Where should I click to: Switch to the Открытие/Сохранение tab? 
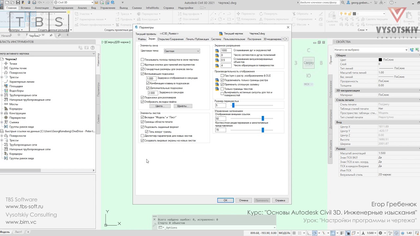click(x=171, y=39)
